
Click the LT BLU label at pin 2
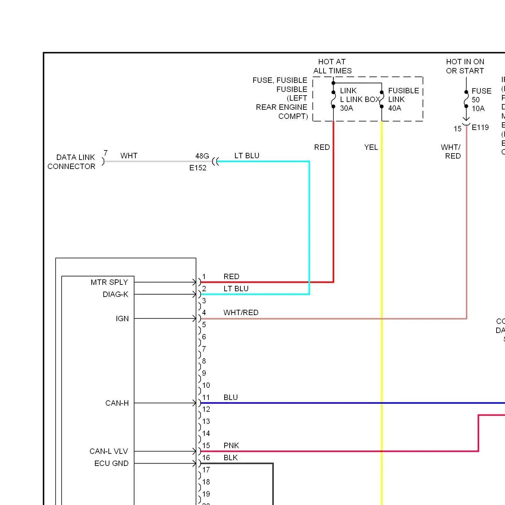(236, 289)
